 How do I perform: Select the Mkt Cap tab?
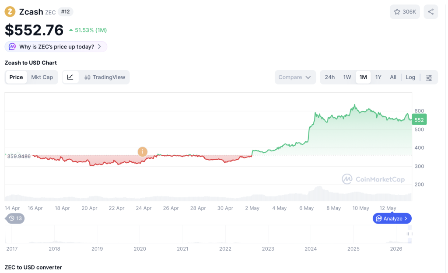[x=42, y=77]
